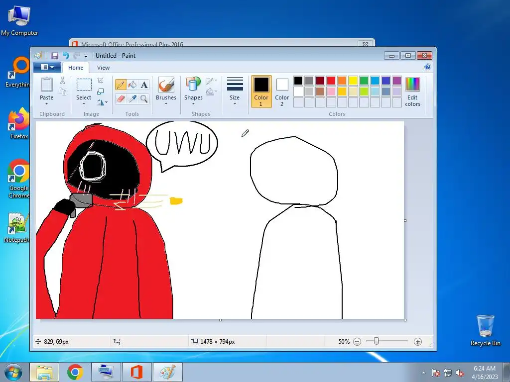Click the Cut scissors icon
Viewport: 510px width, 382px height.
point(62,80)
